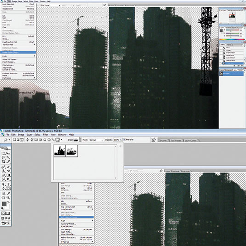The width and height of the screenshot is (246, 246).
Task: Select the Pen tool in the toolbox
Action: (3, 189)
